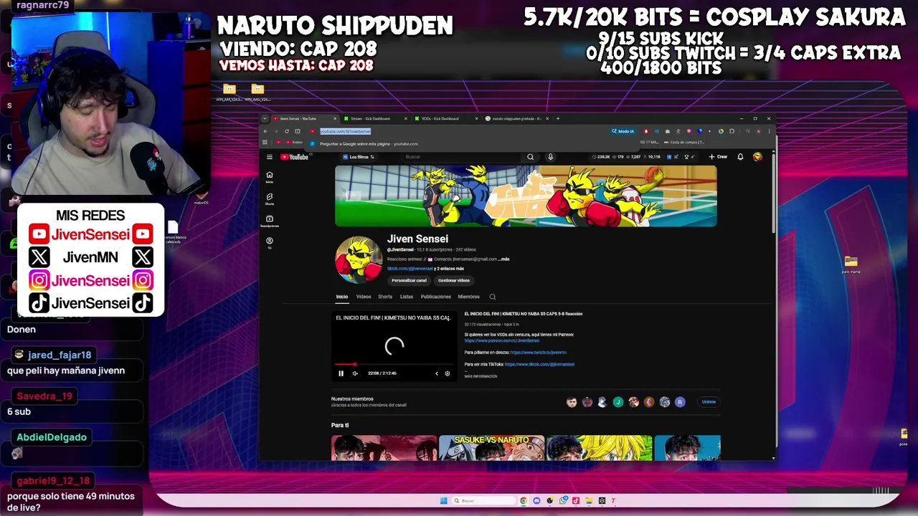
Task: Switch to 'VODs - Kick Dashboard' browser tab
Action: pyautogui.click(x=445, y=118)
